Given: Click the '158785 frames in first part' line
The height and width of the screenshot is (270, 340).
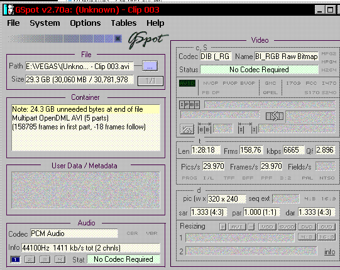Looking at the screenshot, I should point(79,127).
